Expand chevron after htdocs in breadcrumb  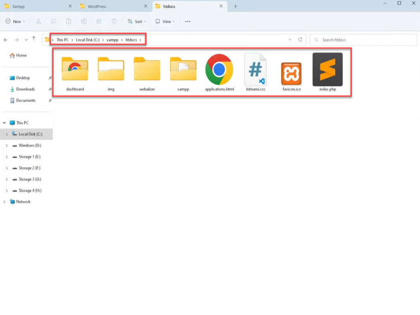pyautogui.click(x=140, y=40)
